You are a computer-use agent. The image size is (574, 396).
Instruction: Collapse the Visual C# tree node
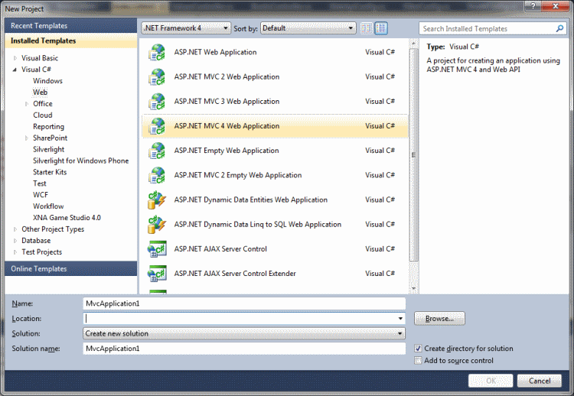point(15,70)
